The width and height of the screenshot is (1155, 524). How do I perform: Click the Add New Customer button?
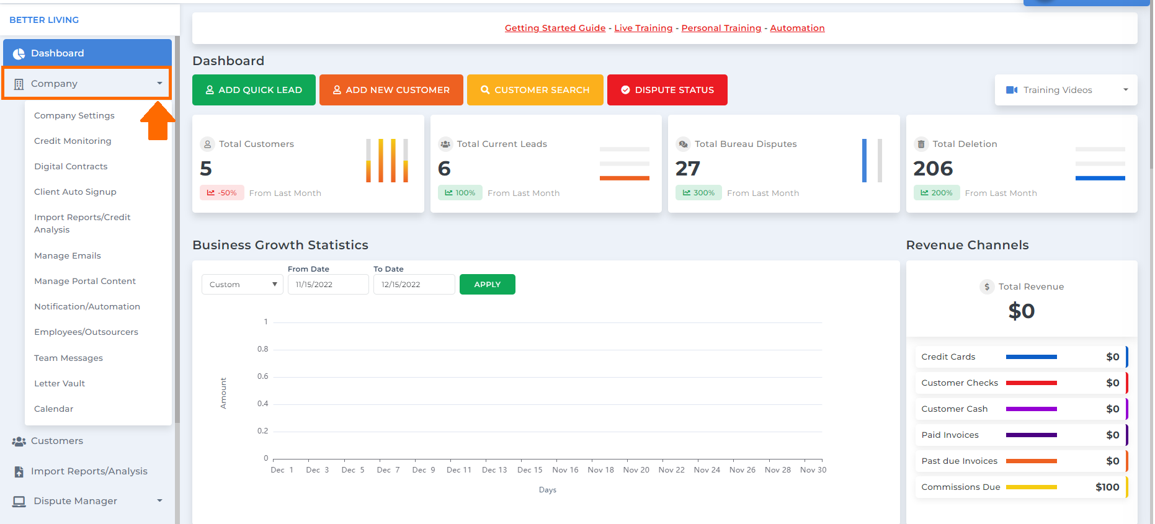pos(391,90)
